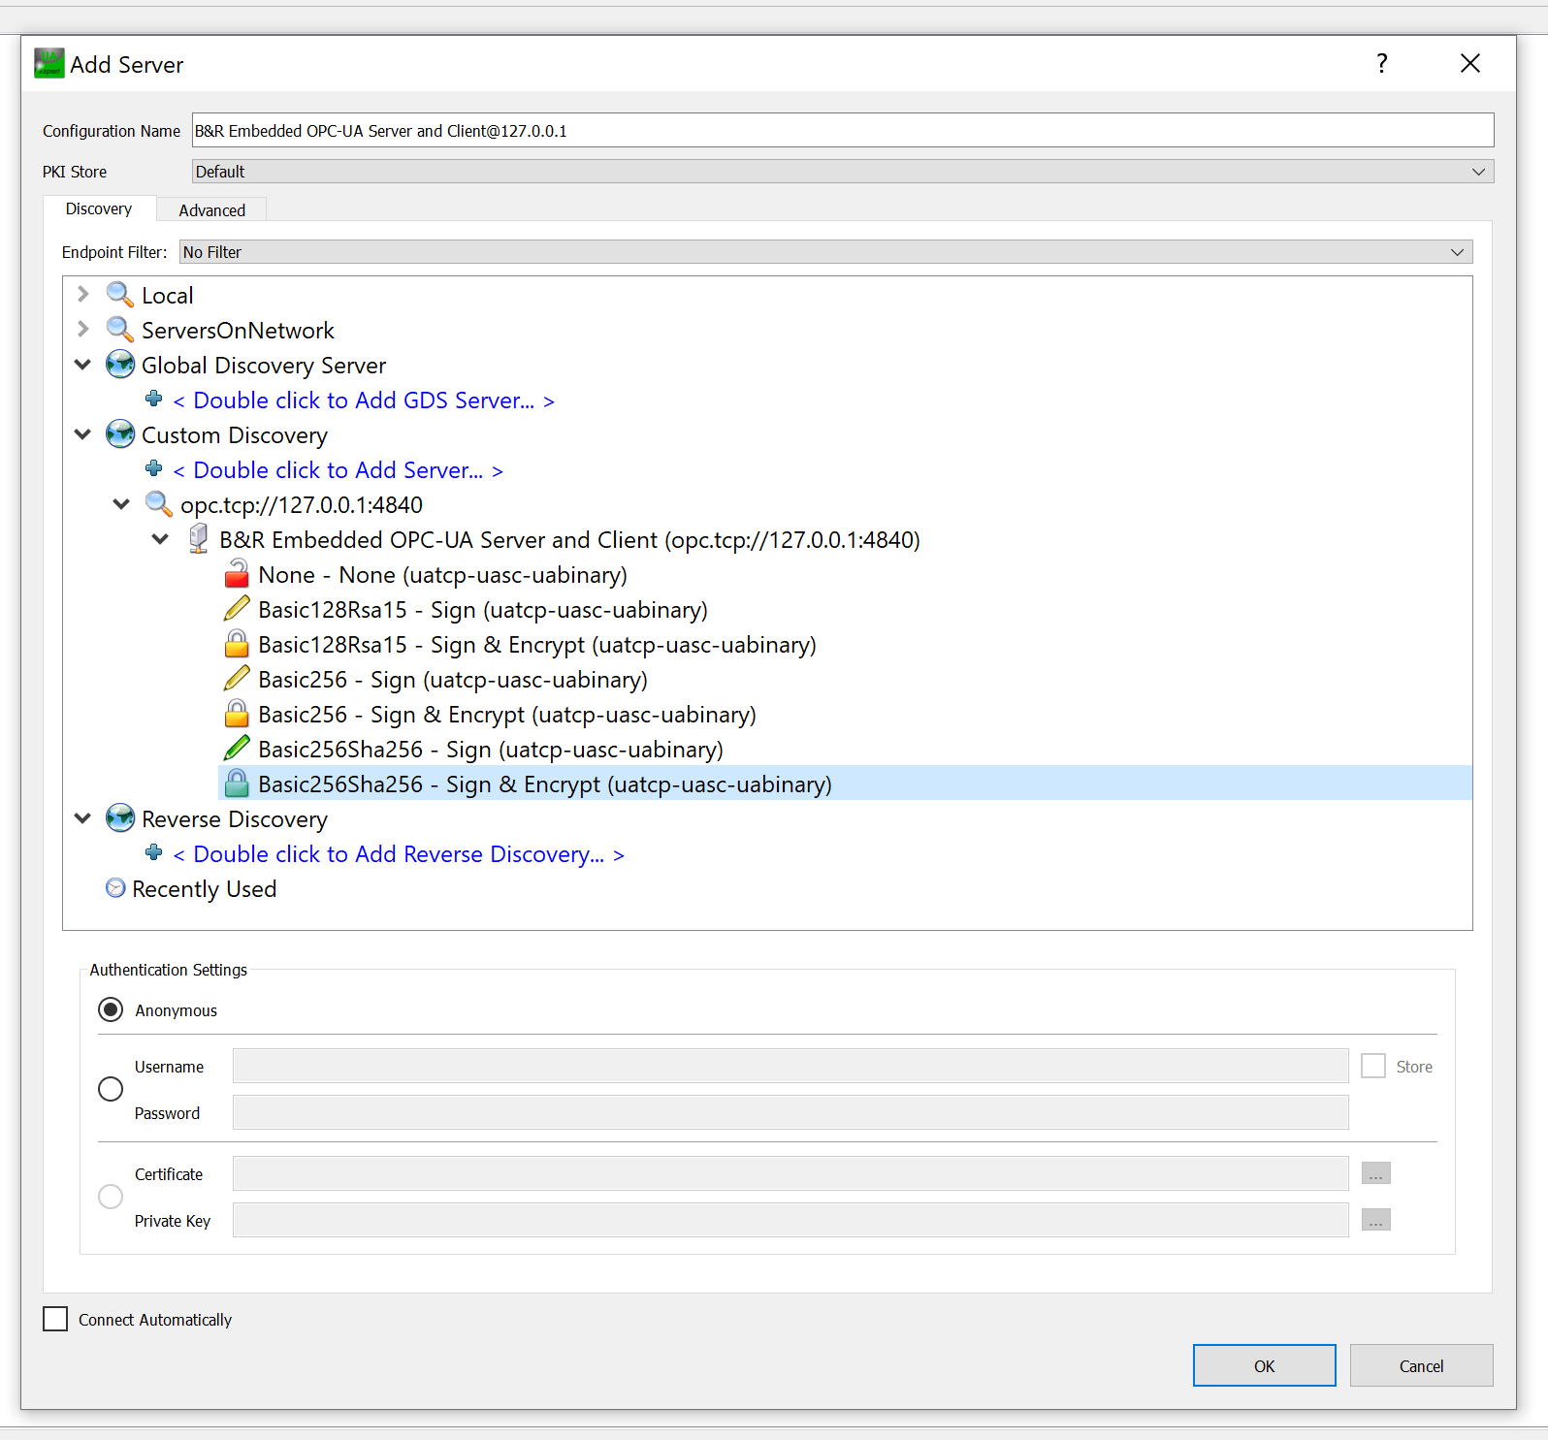Click the browse button for Certificate

[x=1375, y=1173]
